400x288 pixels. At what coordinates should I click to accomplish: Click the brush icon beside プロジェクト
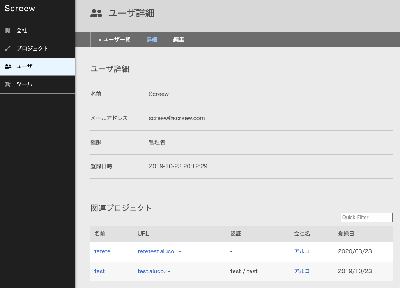7,49
